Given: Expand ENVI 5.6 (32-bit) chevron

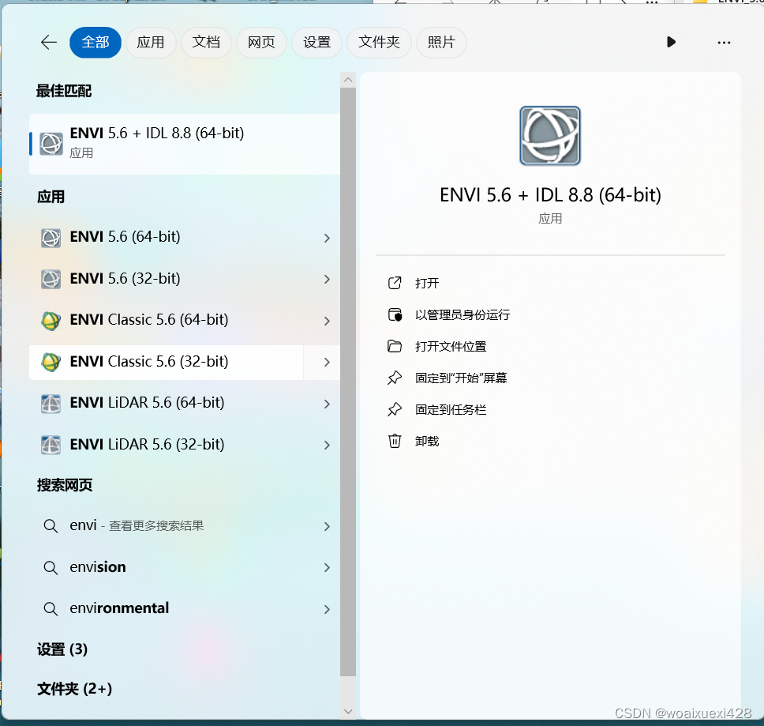Looking at the screenshot, I should 327,280.
